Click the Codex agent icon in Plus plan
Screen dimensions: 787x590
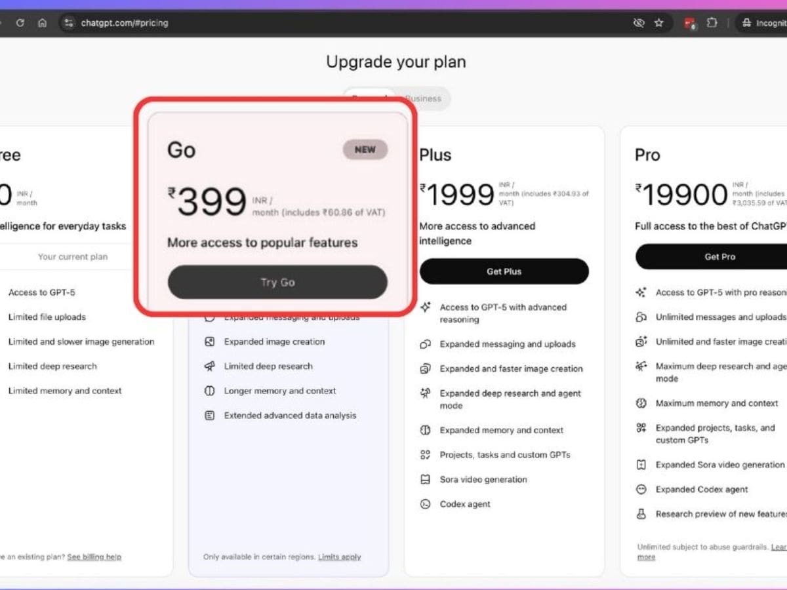tap(426, 504)
